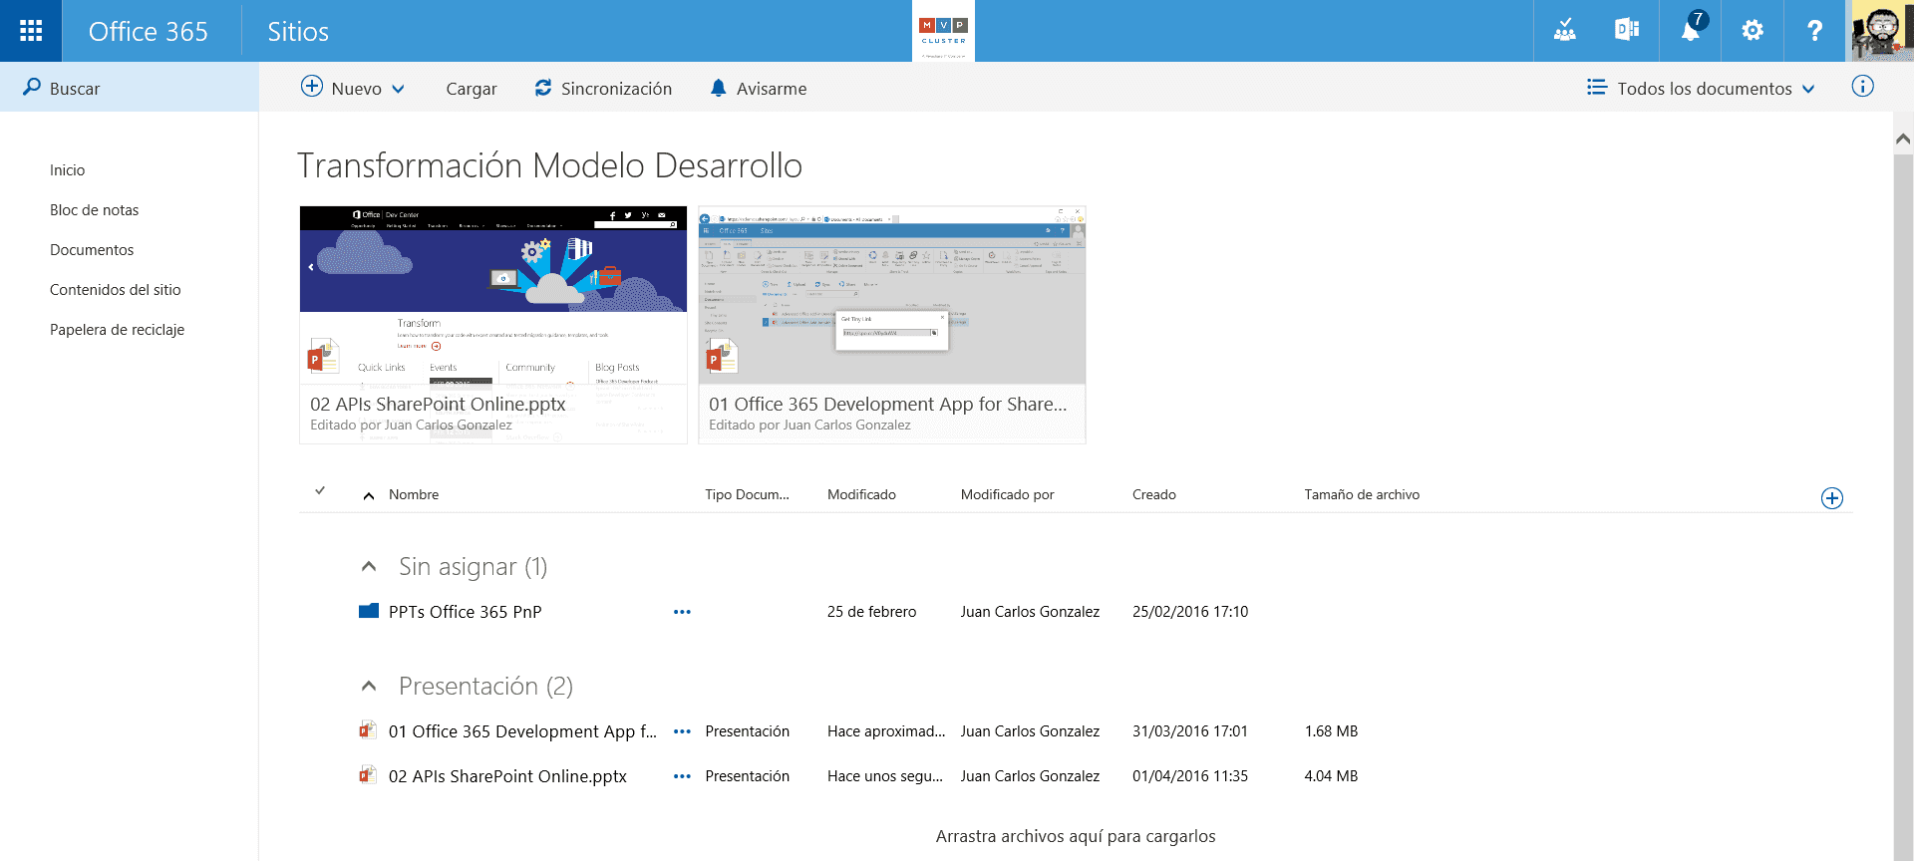Screen dimensions: 1914x861
Task: Open the settings gear icon
Action: pyautogui.click(x=1753, y=31)
